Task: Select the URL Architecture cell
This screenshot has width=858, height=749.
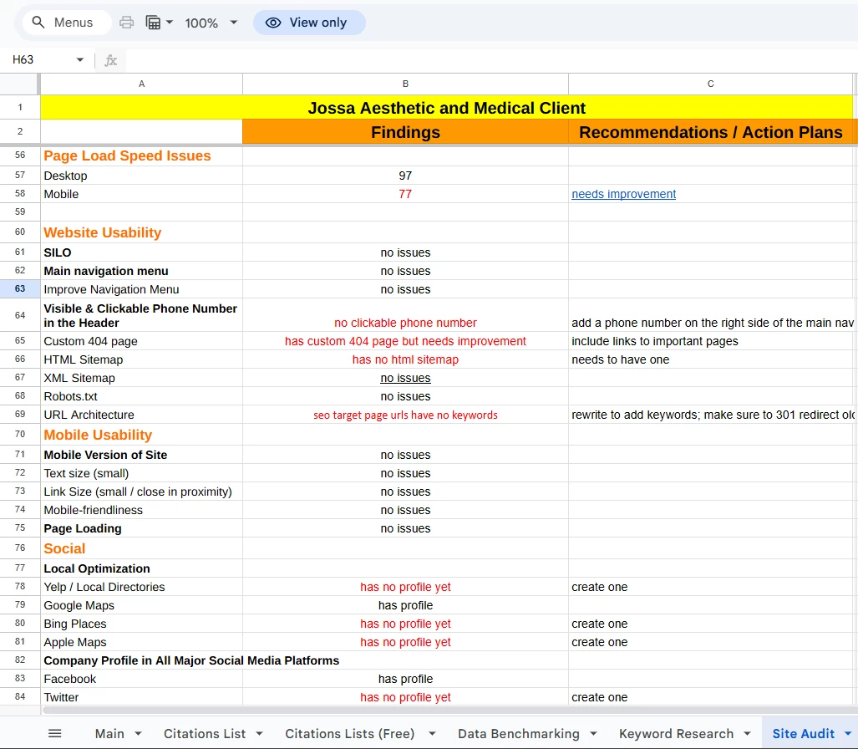Action: point(142,415)
